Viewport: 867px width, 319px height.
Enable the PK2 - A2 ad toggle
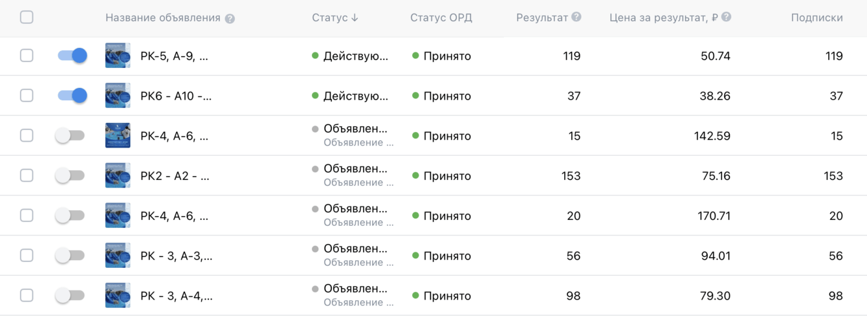tap(71, 175)
